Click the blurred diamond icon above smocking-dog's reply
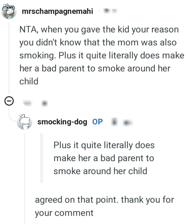The height and width of the screenshot is (224, 186). (x=44, y=102)
